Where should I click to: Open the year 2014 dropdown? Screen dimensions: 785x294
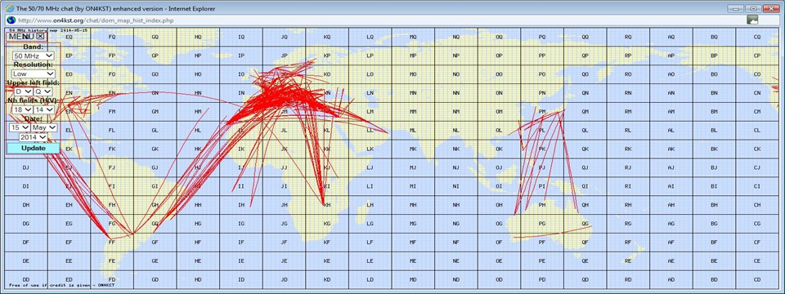[33, 137]
